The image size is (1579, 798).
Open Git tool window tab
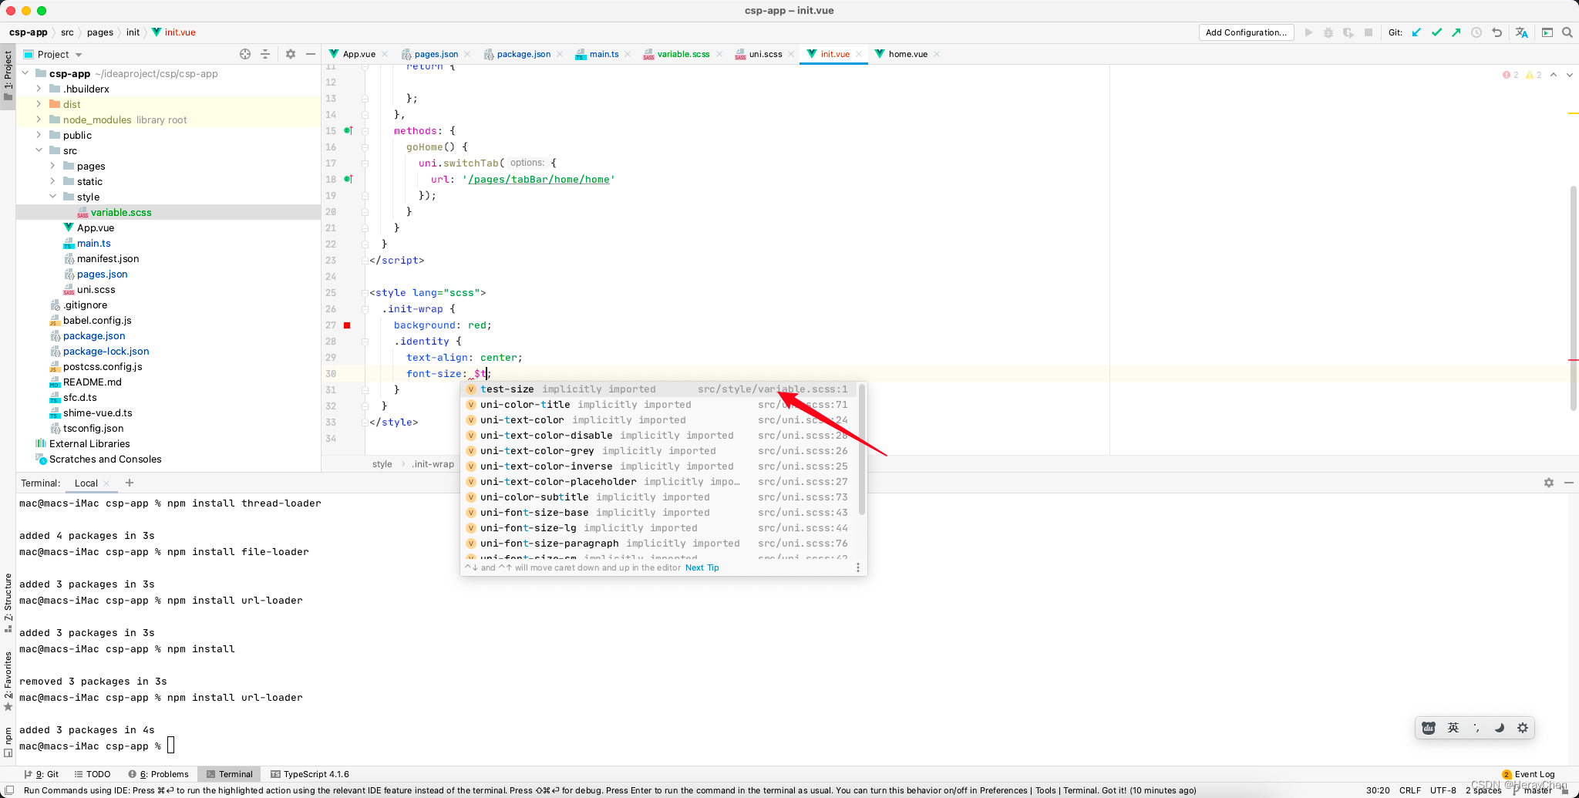click(x=42, y=774)
